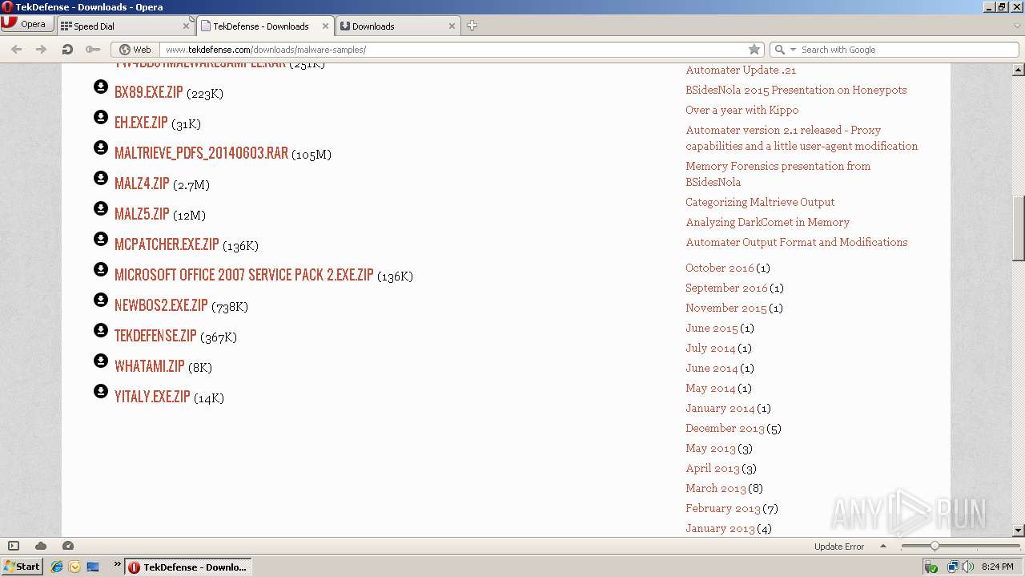Image resolution: width=1025 pixels, height=577 pixels.
Task: Download MCPATCHER.EXE.ZIP link
Action: pos(167,244)
